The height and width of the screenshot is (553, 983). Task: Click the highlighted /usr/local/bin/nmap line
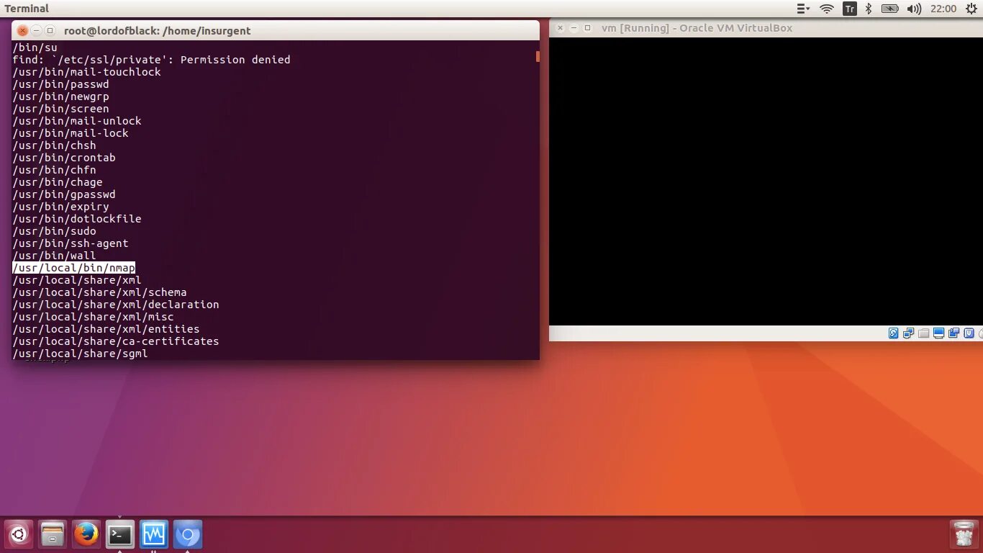(74, 268)
